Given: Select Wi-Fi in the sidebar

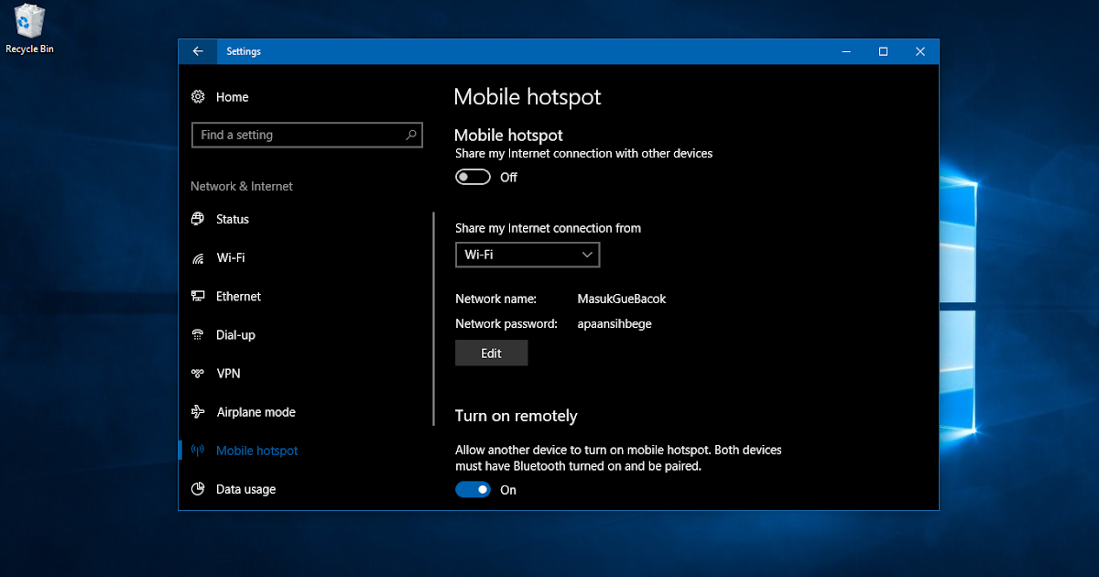Looking at the screenshot, I should tap(231, 258).
